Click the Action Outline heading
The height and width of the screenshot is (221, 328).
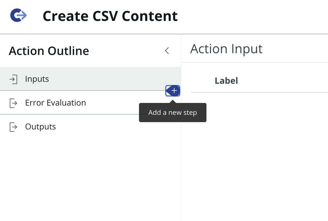pos(49,51)
